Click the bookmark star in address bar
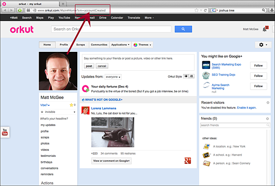Image resolution: width=275 pixels, height=186 pixels. (x=196, y=10)
